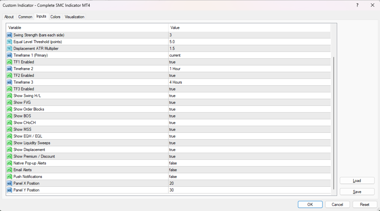Click the icon next to Displacement ATR Multiplier

(9, 49)
